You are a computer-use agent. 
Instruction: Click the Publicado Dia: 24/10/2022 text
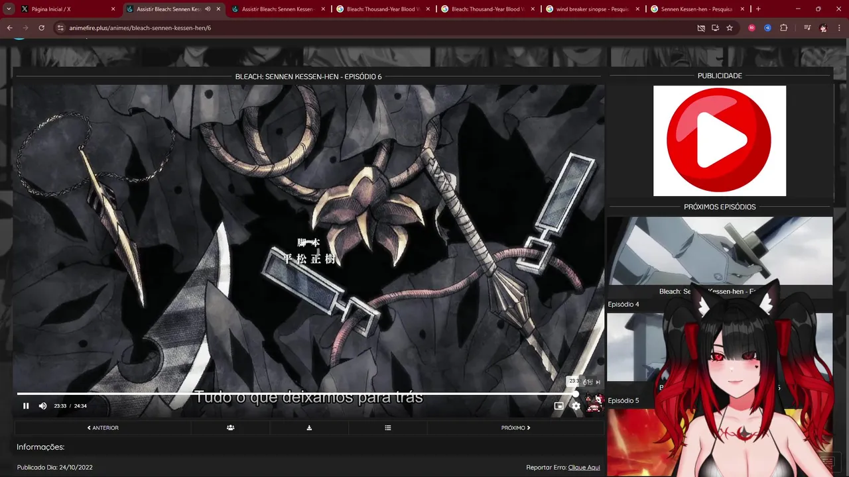(55, 467)
